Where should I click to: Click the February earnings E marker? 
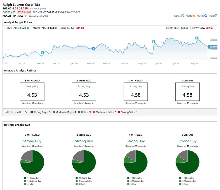pos(93,48)
